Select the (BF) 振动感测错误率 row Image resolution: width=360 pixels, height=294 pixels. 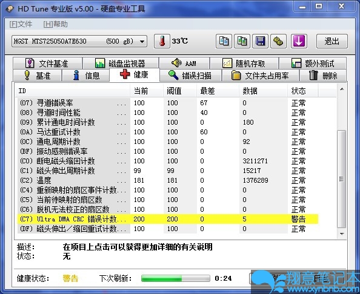point(168,151)
